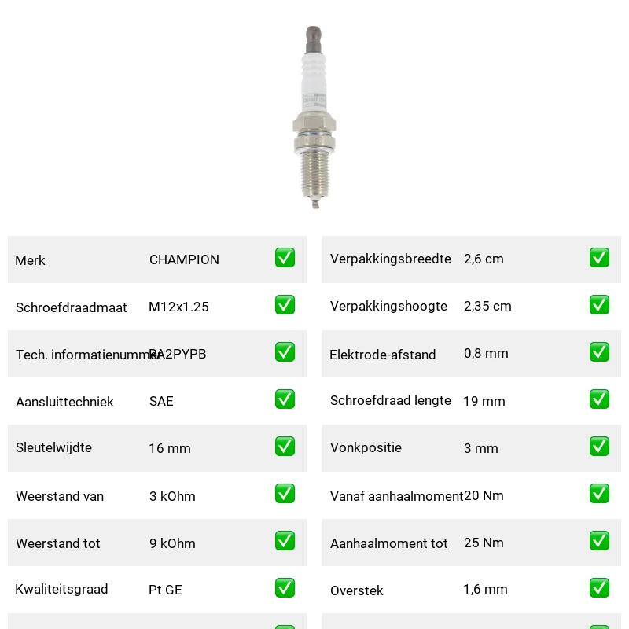Click the checkmark beside Tech. informatienummer RA2PYPB
Image resolution: width=629 pixels, height=629 pixels.
[285, 351]
